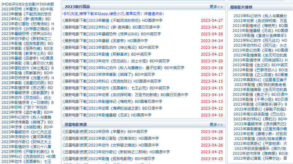Screen dimensions: 293x164
Task: Open 《惊声尖叫6》 BD中英双字 in center list
Action: click(x=125, y=34)
